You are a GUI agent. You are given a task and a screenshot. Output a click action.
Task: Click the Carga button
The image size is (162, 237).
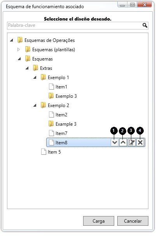(x=99, y=221)
